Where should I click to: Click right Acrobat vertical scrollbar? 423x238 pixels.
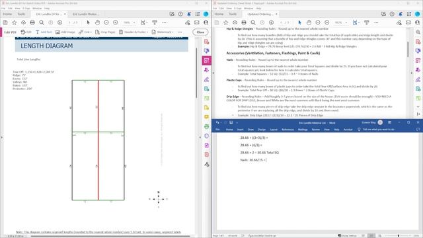tap(408, 50)
